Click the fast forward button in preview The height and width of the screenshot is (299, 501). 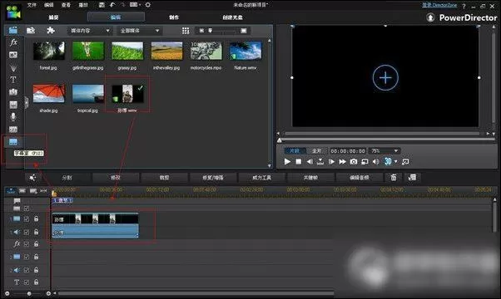point(342,162)
